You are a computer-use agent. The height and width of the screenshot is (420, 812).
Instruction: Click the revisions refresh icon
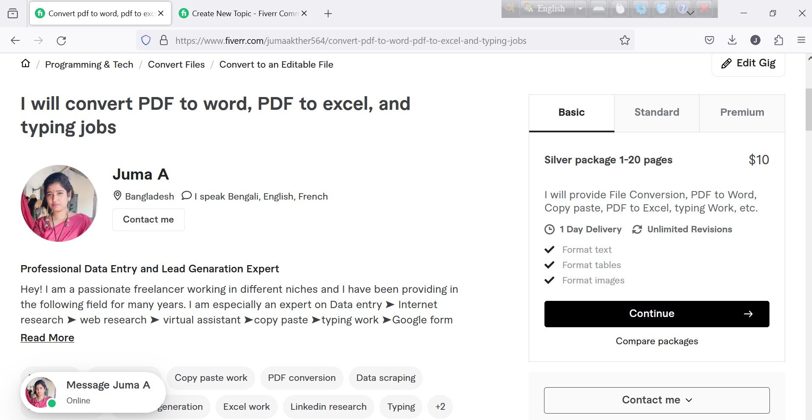tap(637, 229)
